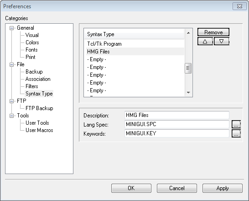Move syntax type up with triangle button
The width and height of the screenshot is (249, 201).
205,42
